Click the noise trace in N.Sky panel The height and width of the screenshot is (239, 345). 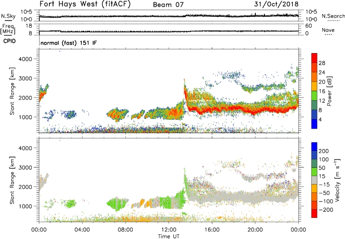[x=169, y=16]
